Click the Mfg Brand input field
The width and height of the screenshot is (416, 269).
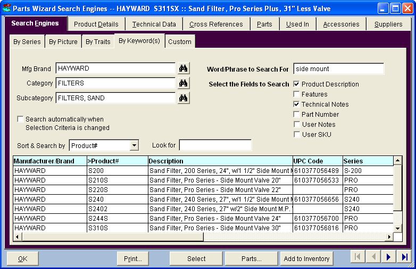115,68
